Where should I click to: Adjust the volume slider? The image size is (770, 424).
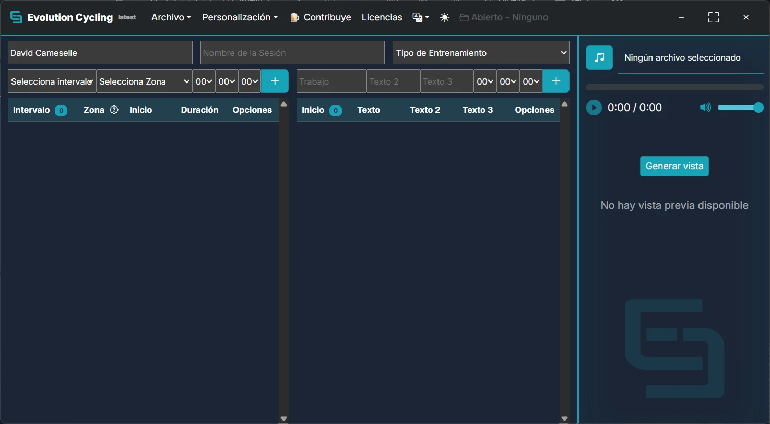point(740,108)
